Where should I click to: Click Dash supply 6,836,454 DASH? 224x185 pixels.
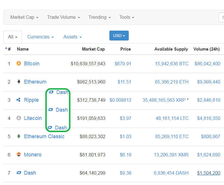pos(171,173)
